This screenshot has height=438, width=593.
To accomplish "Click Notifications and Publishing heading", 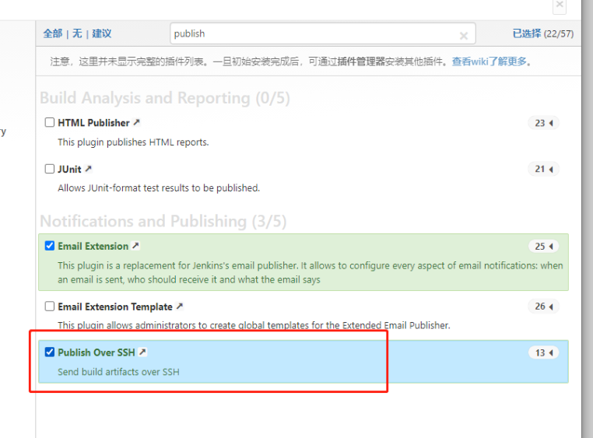I will 163,221.
